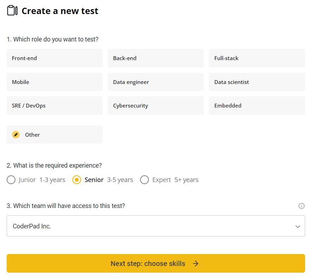Click the pencil icon on the Other option
The image size is (309, 279).
click(x=16, y=134)
